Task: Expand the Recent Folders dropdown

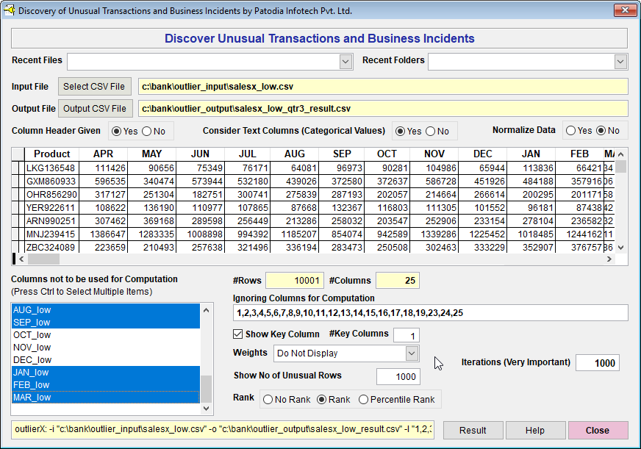Action: (620, 62)
